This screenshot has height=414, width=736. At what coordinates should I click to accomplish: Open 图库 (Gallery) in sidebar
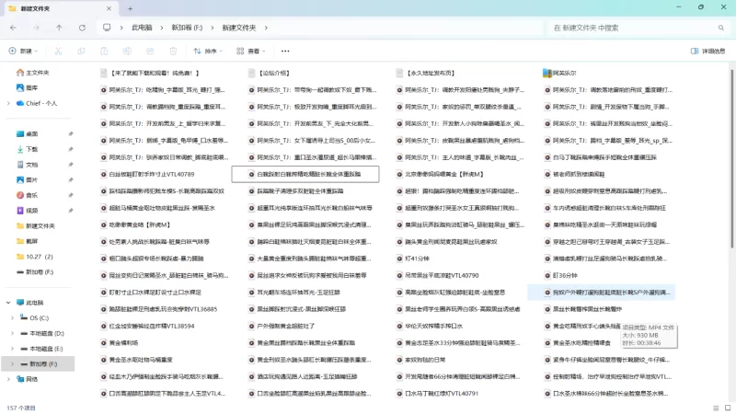(28, 87)
